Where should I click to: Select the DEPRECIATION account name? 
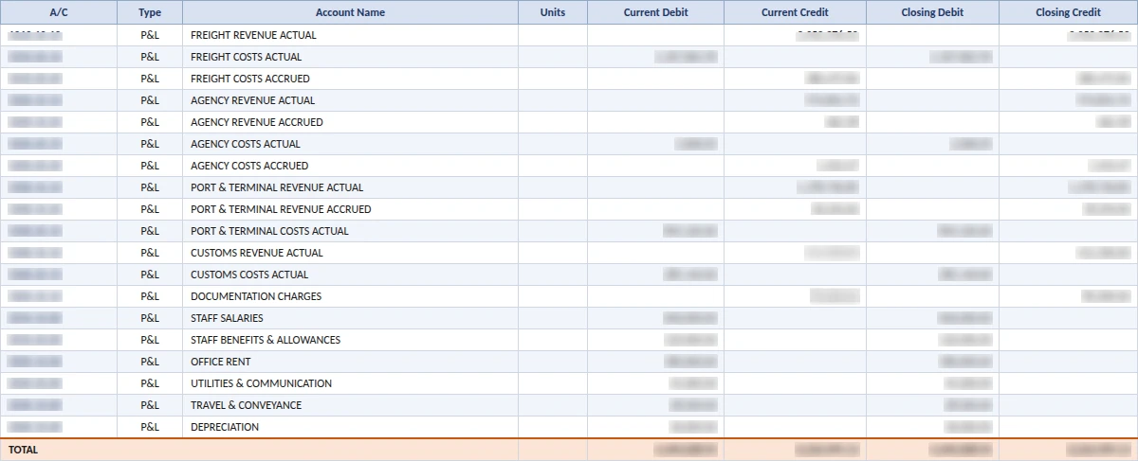(x=225, y=427)
